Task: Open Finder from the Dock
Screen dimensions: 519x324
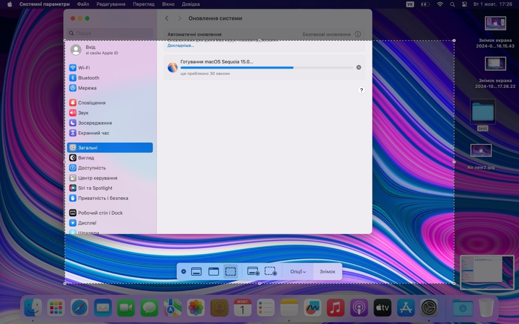Action: [x=33, y=308]
